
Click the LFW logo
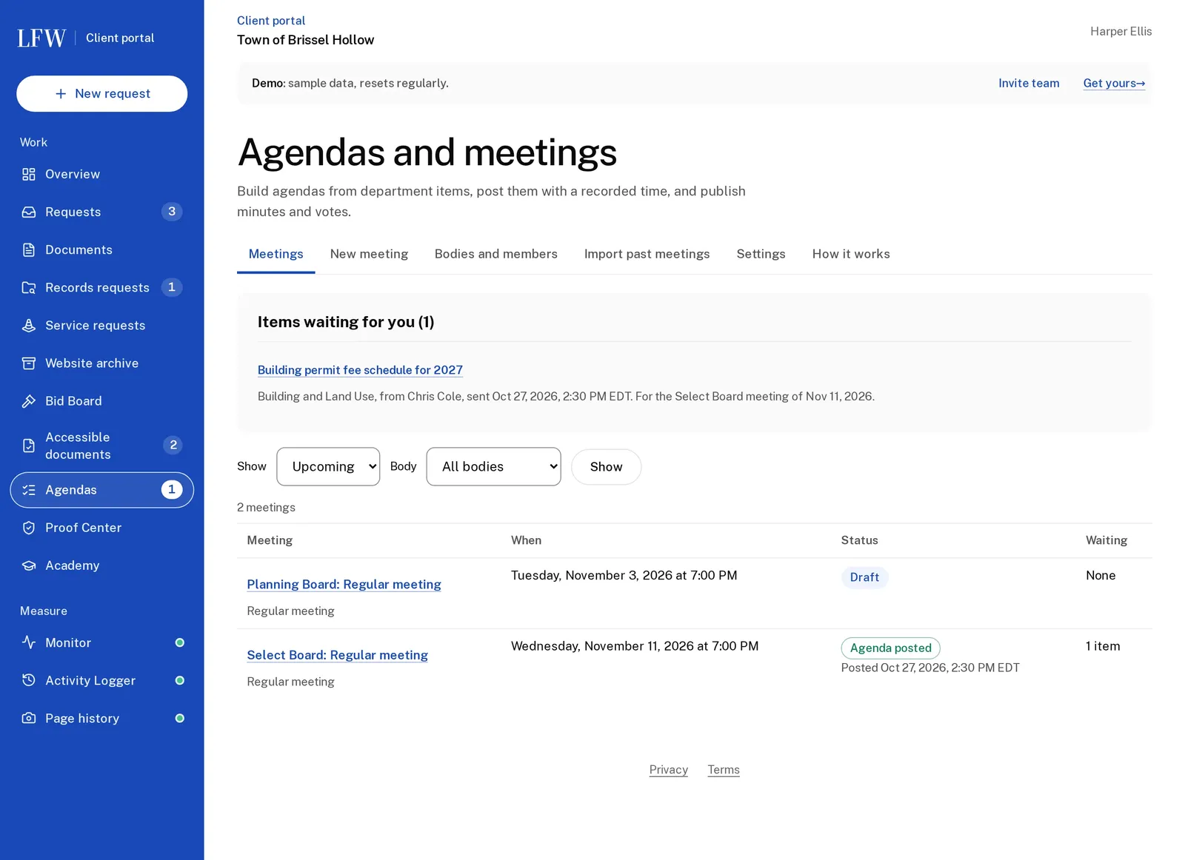[41, 38]
